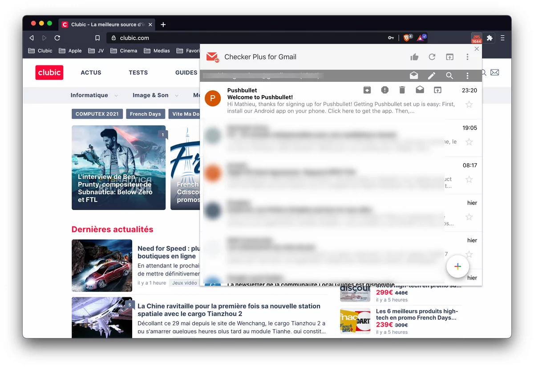Click the Pushbullet sender avatar P
The image size is (534, 368).
(213, 98)
